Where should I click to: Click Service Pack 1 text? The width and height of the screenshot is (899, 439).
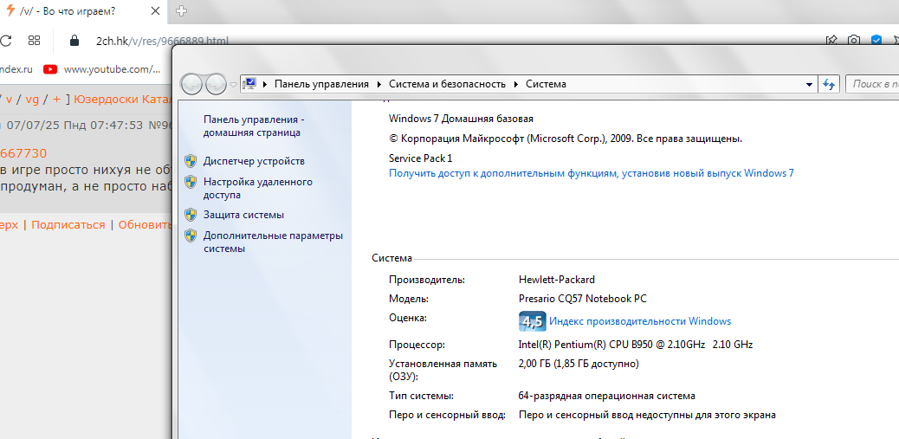[420, 158]
